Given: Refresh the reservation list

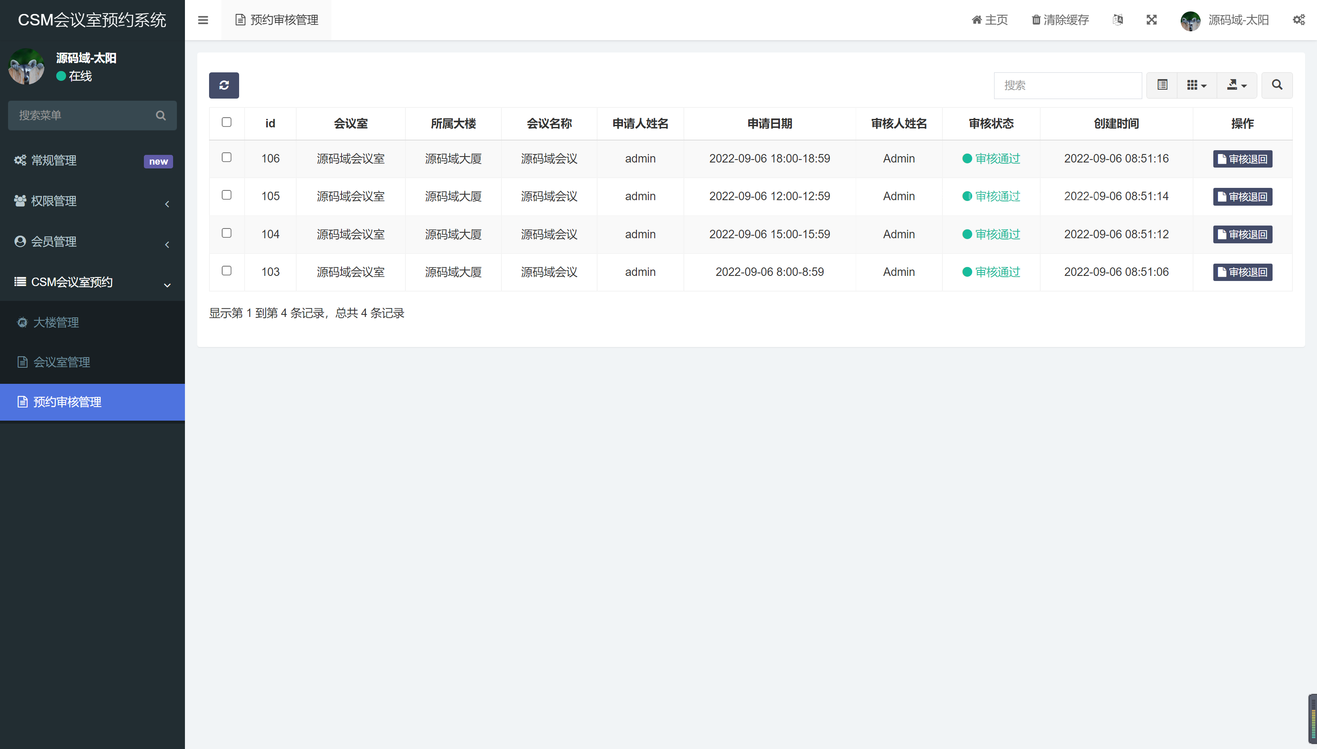Looking at the screenshot, I should [x=223, y=85].
